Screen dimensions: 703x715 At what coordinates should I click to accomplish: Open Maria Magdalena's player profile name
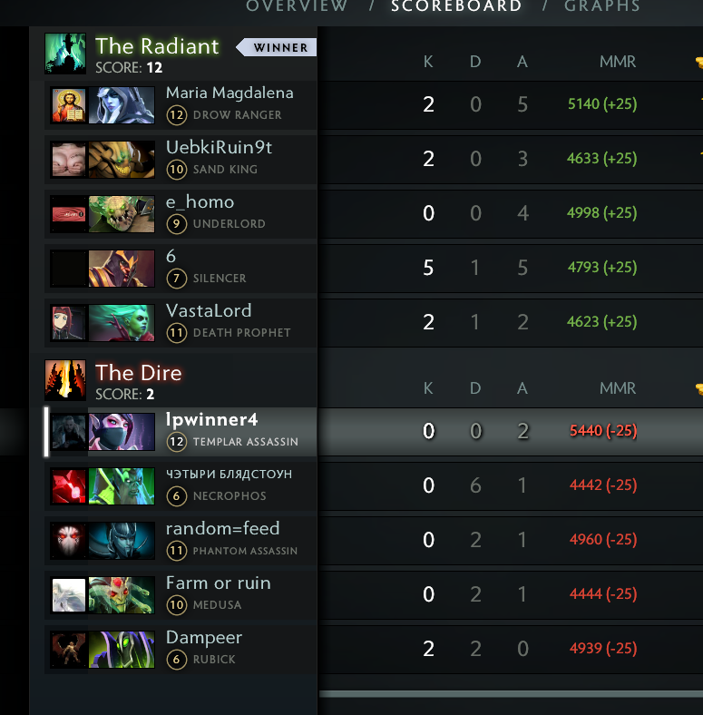229,93
